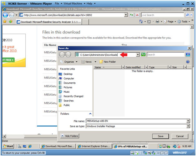
Task: Open the Date modified column dropdown
Action: pyautogui.click(x=146, y=67)
